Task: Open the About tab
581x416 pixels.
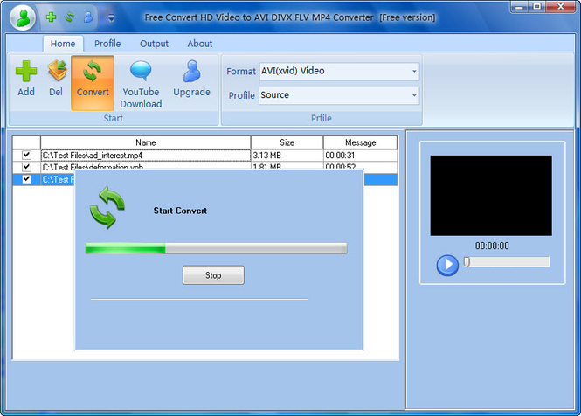Action: pos(200,44)
